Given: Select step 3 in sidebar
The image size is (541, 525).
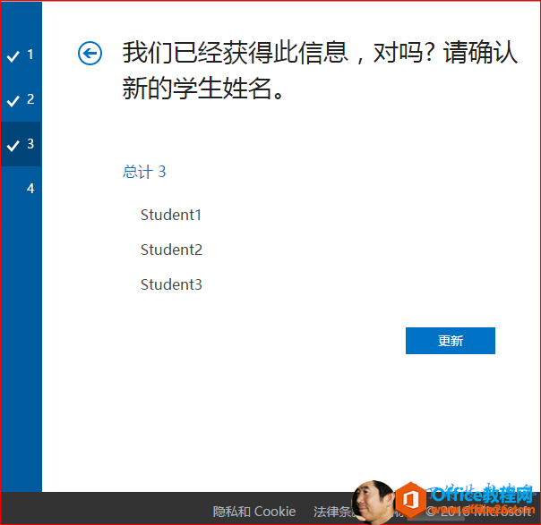Looking at the screenshot, I should point(21,144).
